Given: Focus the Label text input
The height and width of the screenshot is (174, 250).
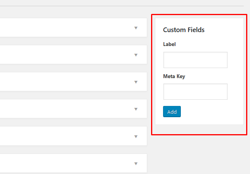Looking at the screenshot, I should pos(195,60).
